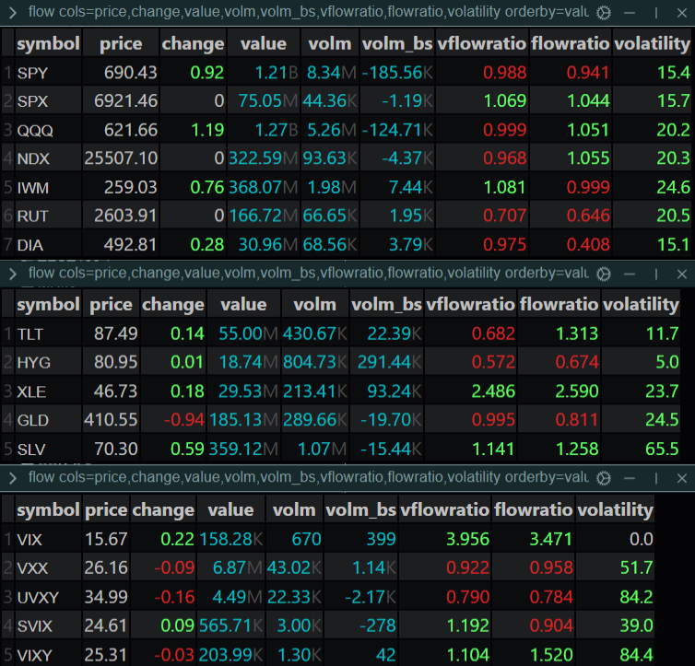Select the SVIX symbol
695x666 pixels.
(35, 626)
